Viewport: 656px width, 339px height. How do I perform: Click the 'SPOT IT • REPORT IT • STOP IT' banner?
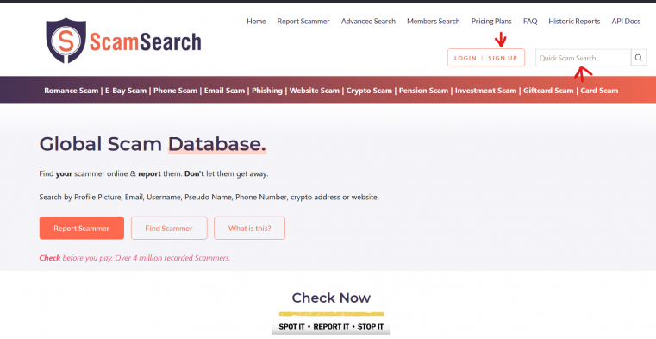[331, 327]
